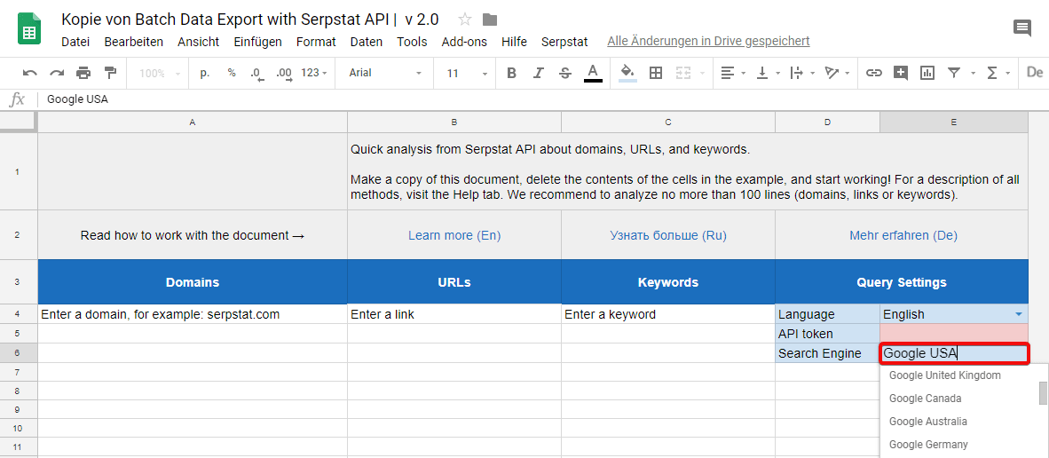
Task: Open the Tools menu
Action: pyautogui.click(x=412, y=42)
